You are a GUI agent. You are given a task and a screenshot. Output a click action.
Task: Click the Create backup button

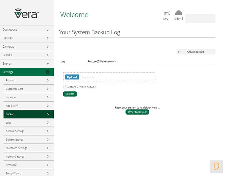pyautogui.click(x=196, y=52)
